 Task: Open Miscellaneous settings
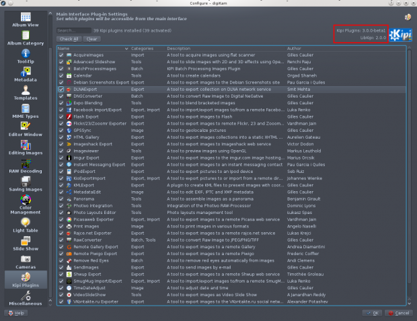coord(26,298)
